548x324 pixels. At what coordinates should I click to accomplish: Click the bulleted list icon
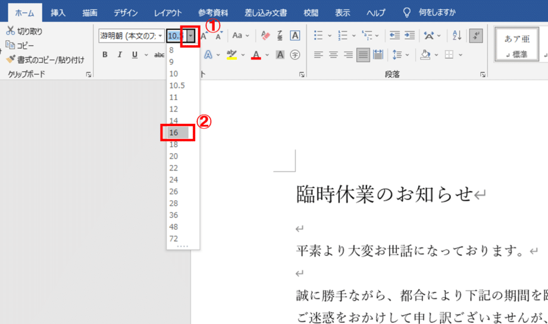click(x=318, y=35)
